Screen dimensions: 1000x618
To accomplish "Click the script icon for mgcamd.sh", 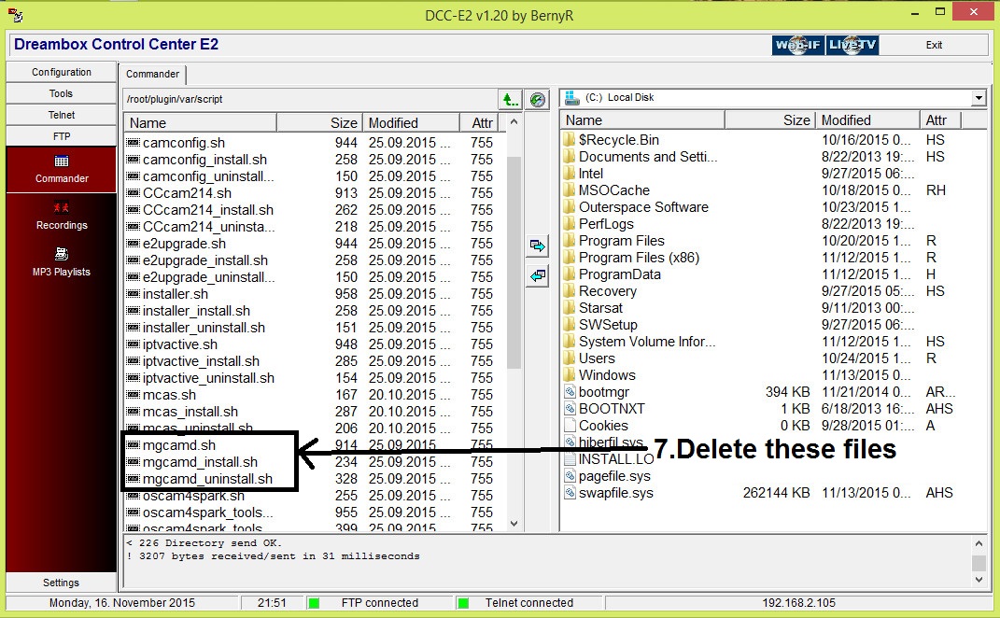I will [133, 445].
